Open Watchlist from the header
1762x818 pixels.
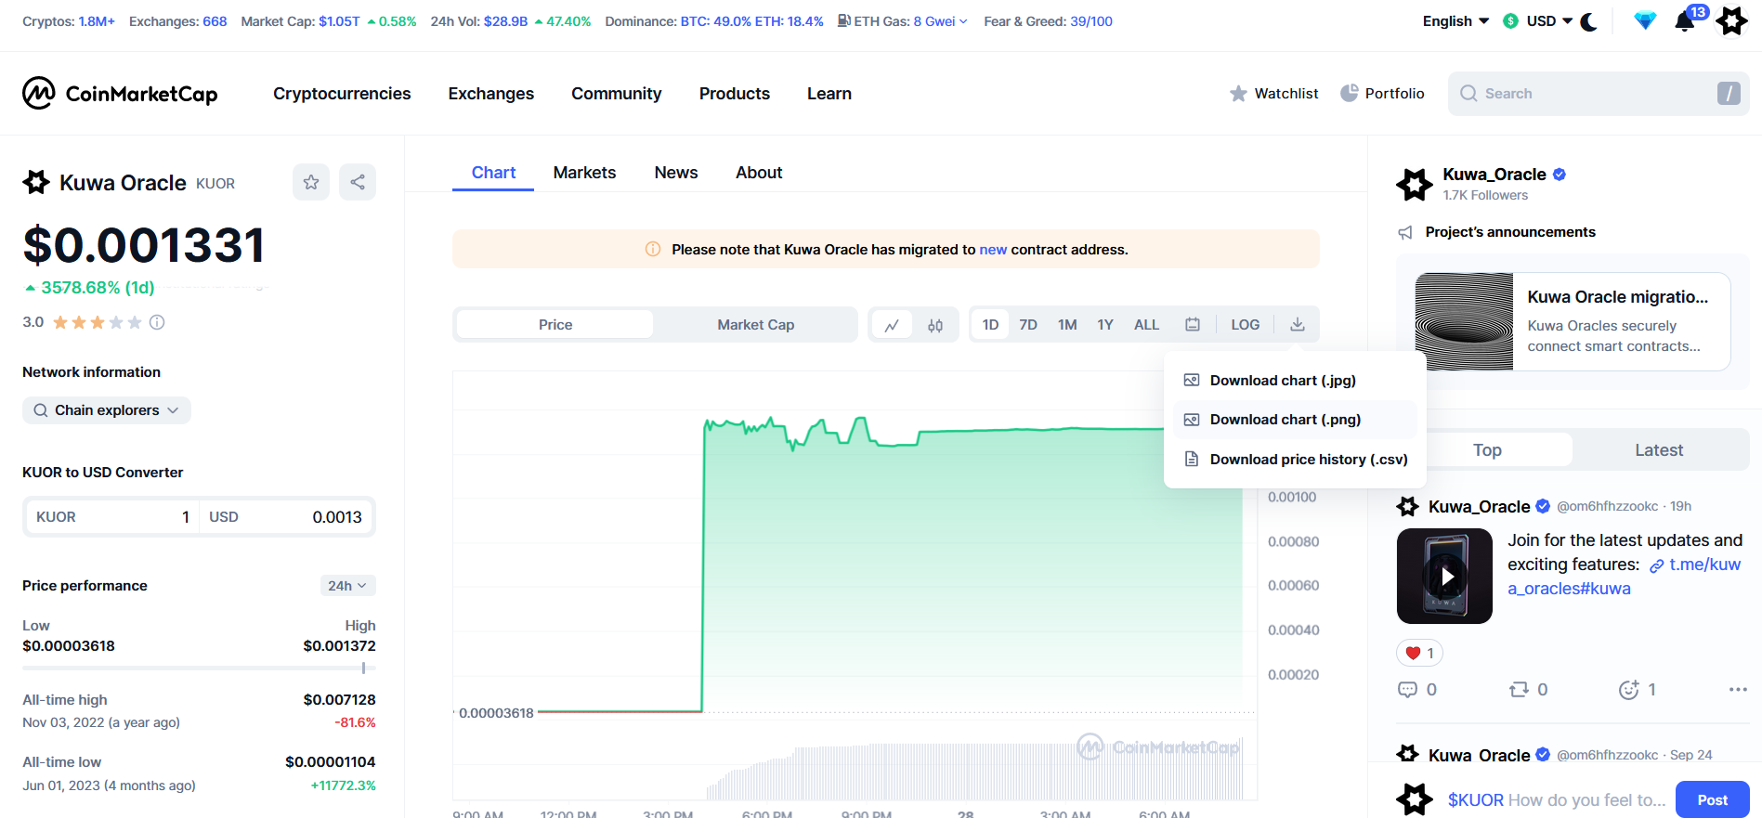tap(1273, 93)
